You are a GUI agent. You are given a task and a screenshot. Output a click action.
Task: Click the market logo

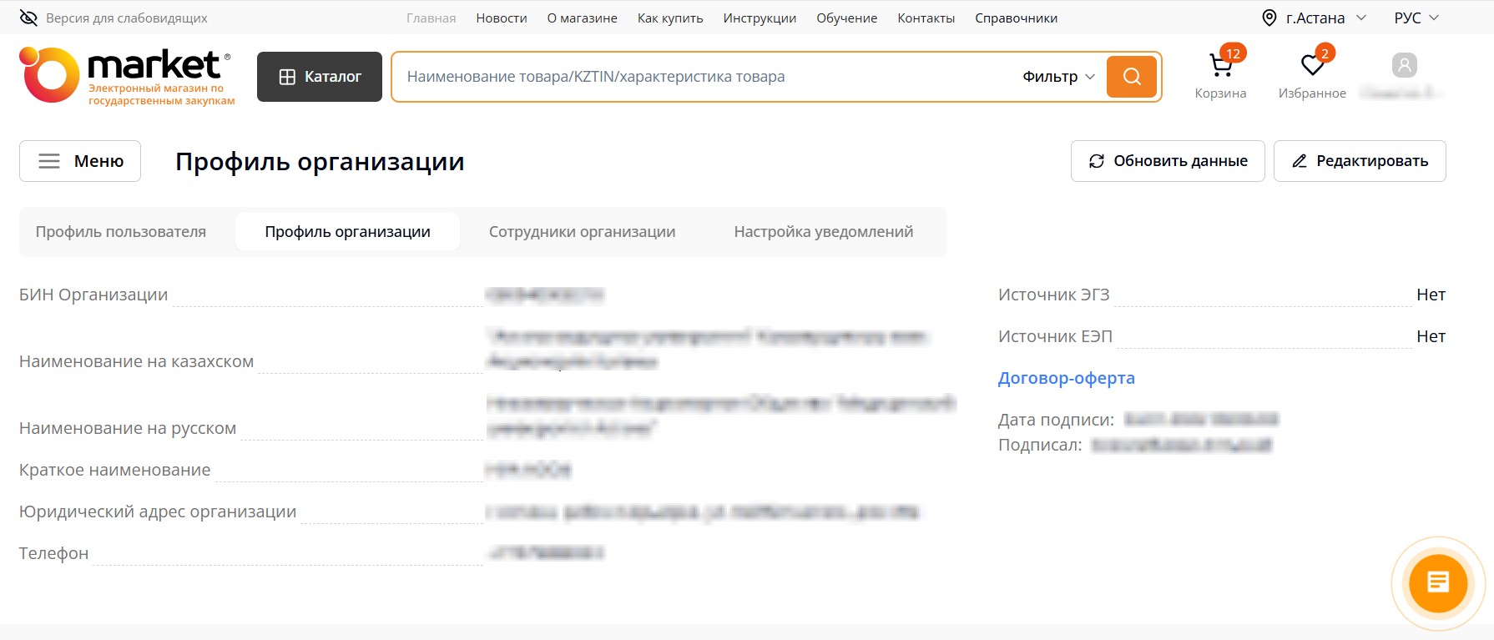(127, 76)
